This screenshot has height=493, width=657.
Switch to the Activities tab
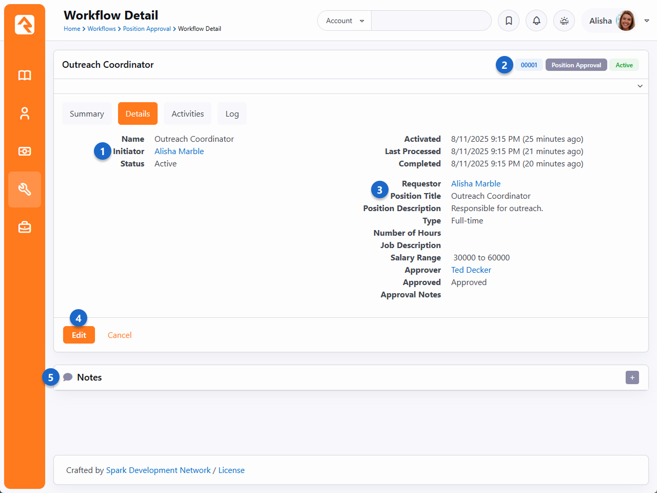coord(187,113)
